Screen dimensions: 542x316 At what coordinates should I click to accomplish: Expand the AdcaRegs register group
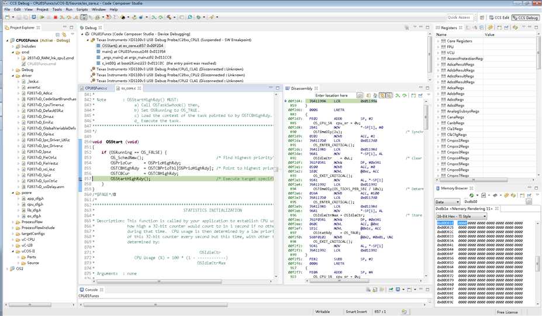point(438,88)
